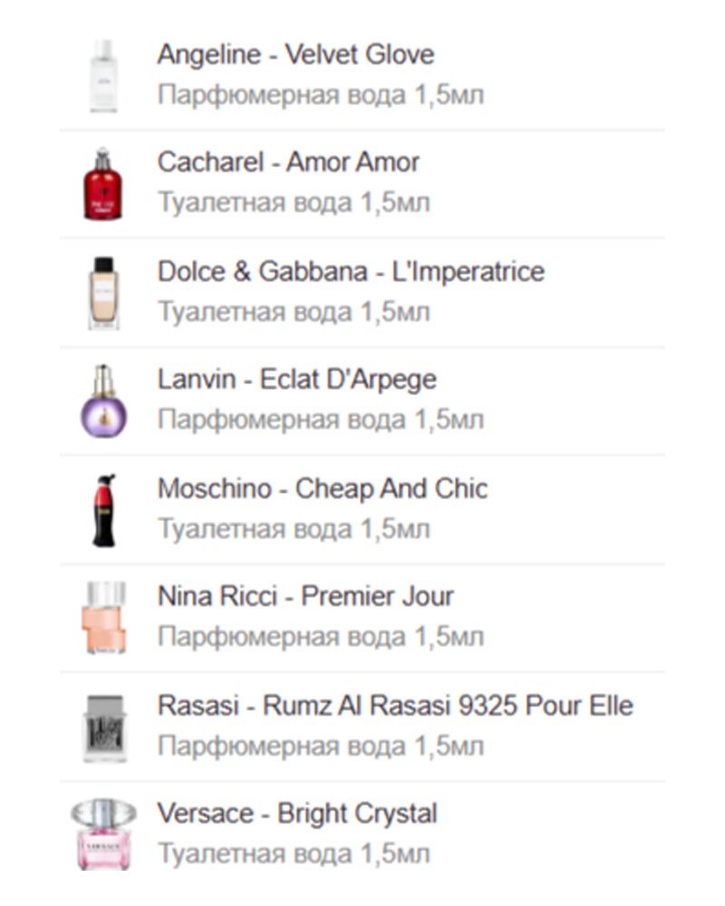
Task: Click "Туалетная вода 1,5мл" under Amor Amor
Action: coord(294,203)
